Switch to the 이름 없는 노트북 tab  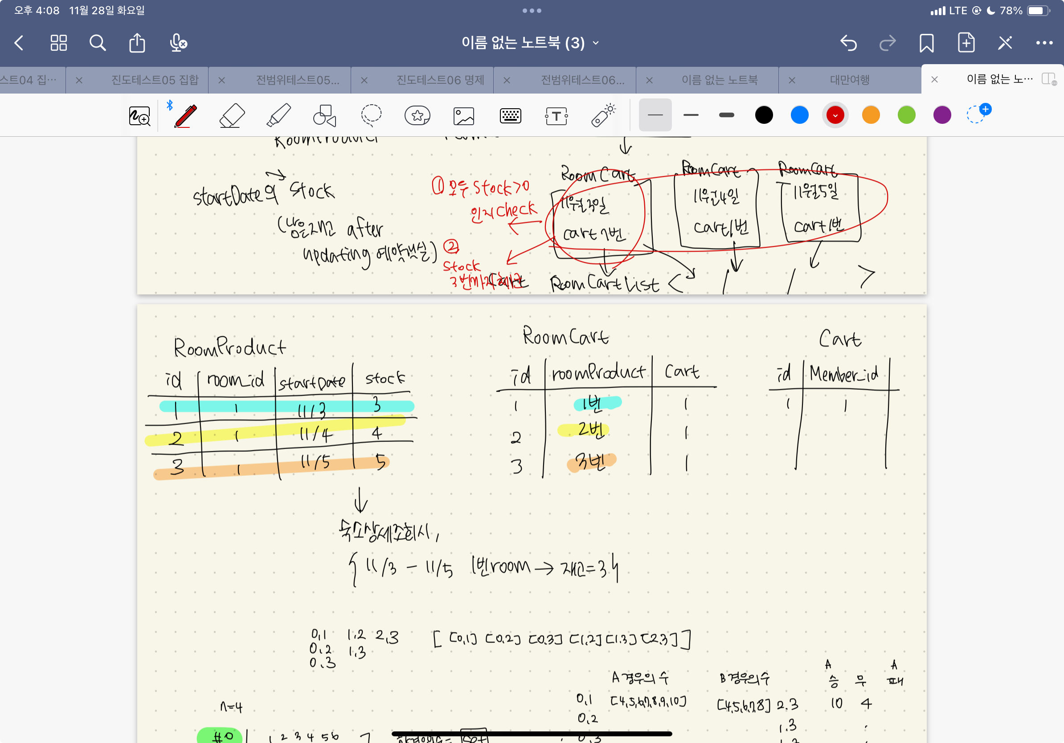(x=719, y=80)
